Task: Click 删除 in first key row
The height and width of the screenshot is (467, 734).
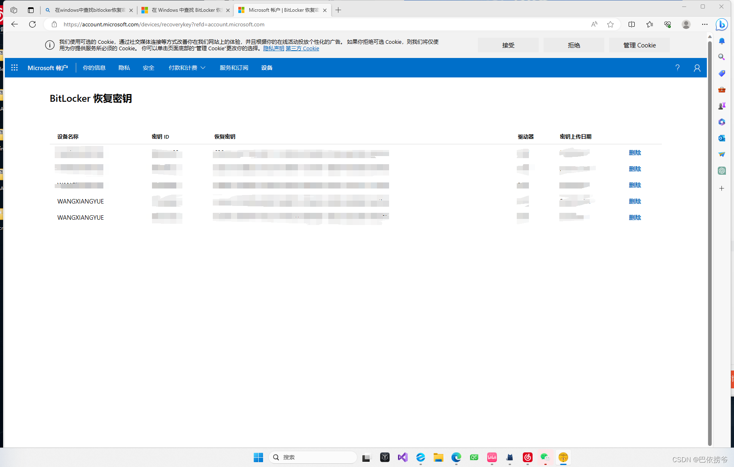Action: click(635, 153)
